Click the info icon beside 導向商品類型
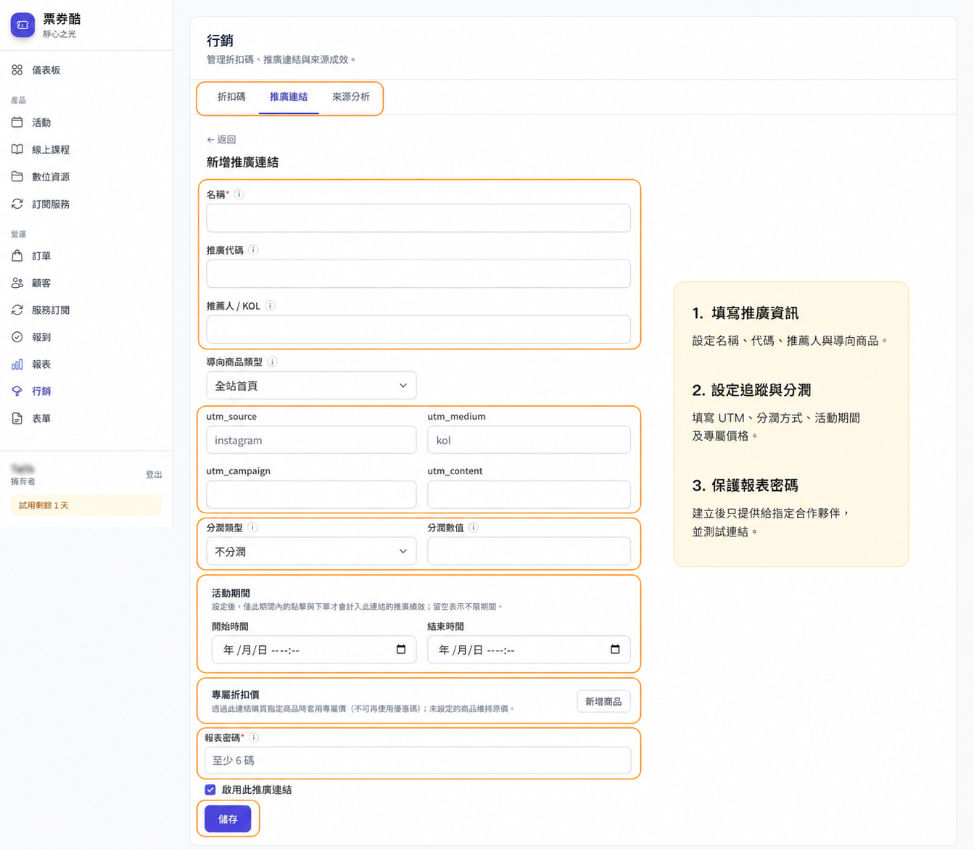974x849 pixels. pos(273,362)
